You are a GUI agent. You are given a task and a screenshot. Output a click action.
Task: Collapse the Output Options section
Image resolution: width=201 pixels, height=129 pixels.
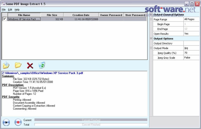tap(151, 38)
